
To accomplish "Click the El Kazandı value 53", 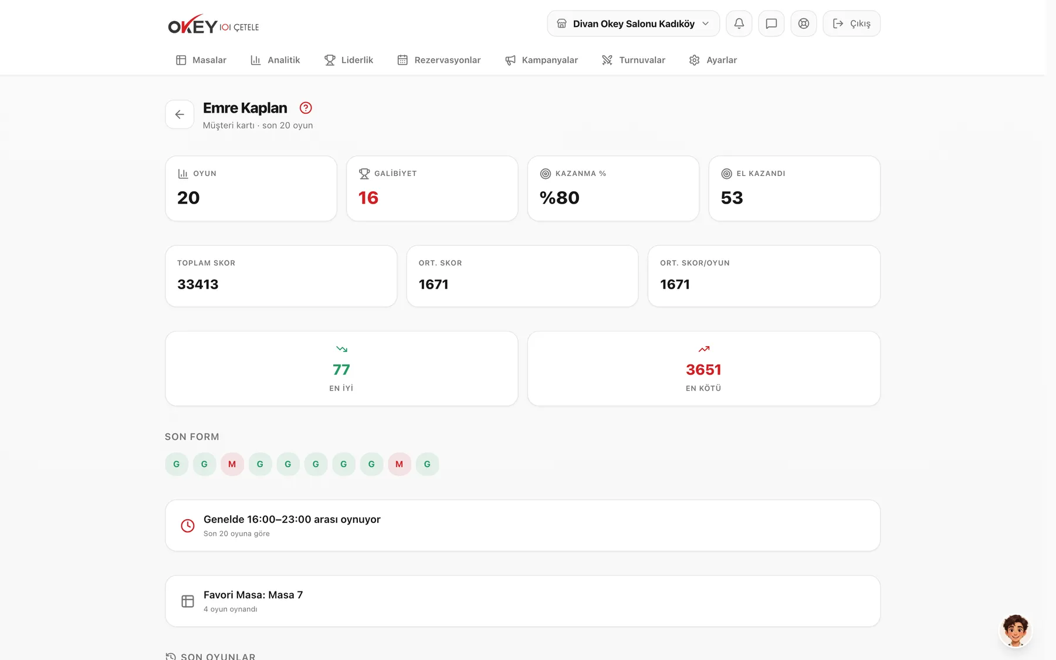I will pyautogui.click(x=732, y=198).
